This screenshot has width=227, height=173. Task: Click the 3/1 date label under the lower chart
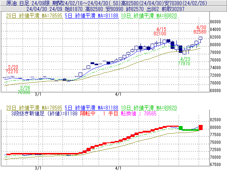pyautogui.click(x=38, y=168)
